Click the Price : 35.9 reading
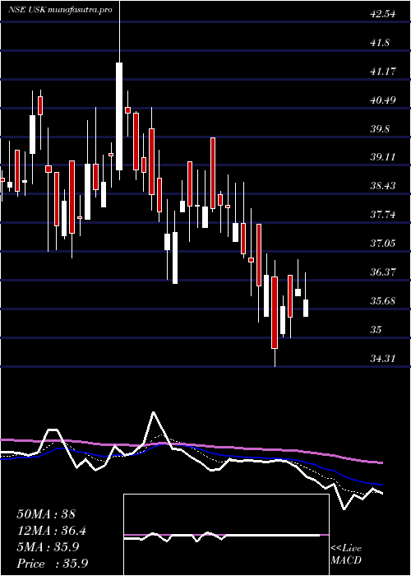411x576 pixels. click(x=52, y=564)
